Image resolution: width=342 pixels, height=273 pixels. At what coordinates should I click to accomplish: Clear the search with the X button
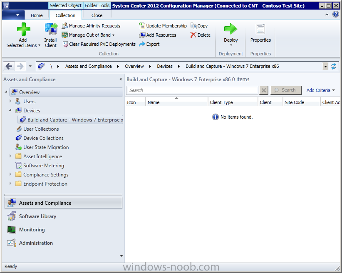pos(264,90)
